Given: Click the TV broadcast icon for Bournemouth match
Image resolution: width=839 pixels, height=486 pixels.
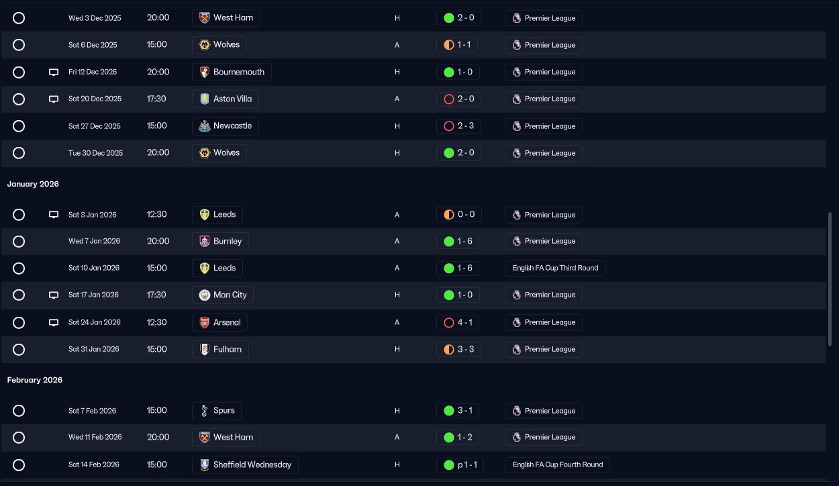Looking at the screenshot, I should pos(54,72).
